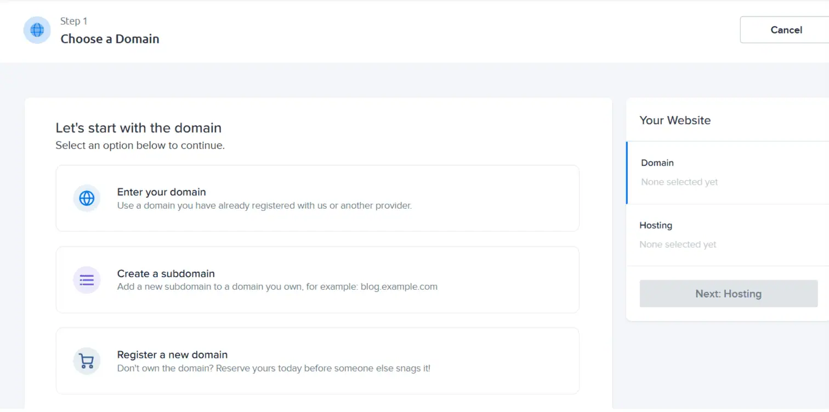Image resolution: width=829 pixels, height=412 pixels.
Task: Click None selected yet under Domain
Action: click(x=679, y=182)
